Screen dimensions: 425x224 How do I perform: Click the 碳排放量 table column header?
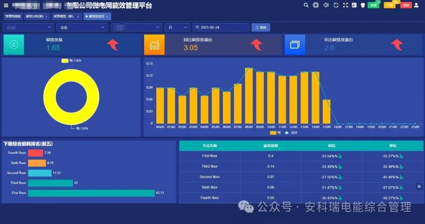click(x=271, y=145)
